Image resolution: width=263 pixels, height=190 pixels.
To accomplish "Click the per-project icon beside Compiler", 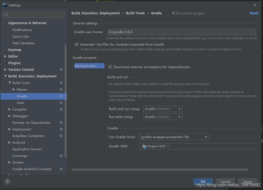I will coord(61,109).
